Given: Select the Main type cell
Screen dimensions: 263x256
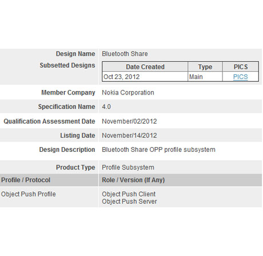Looking at the screenshot, I should coord(205,77).
